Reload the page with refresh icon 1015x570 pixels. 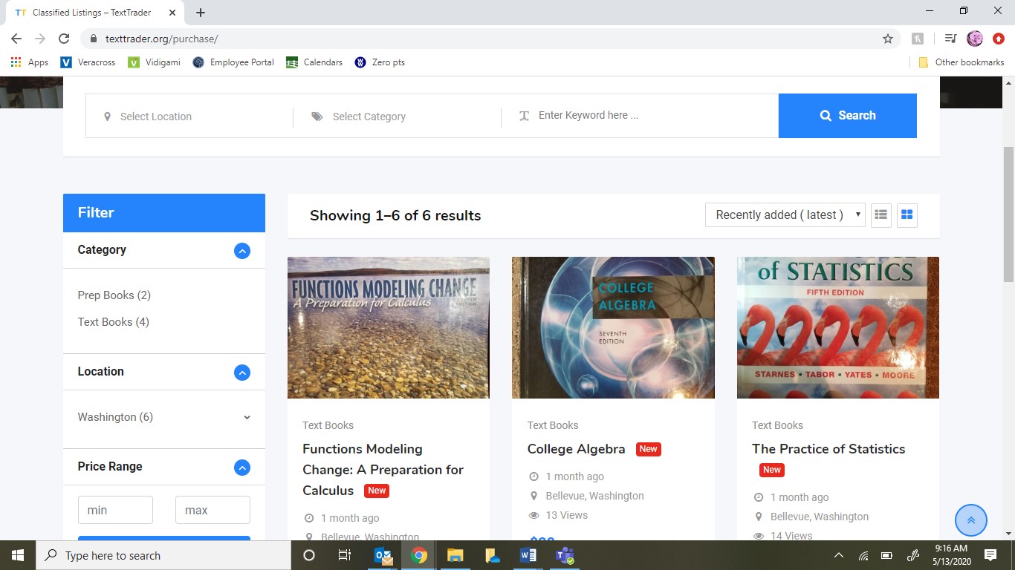click(64, 39)
